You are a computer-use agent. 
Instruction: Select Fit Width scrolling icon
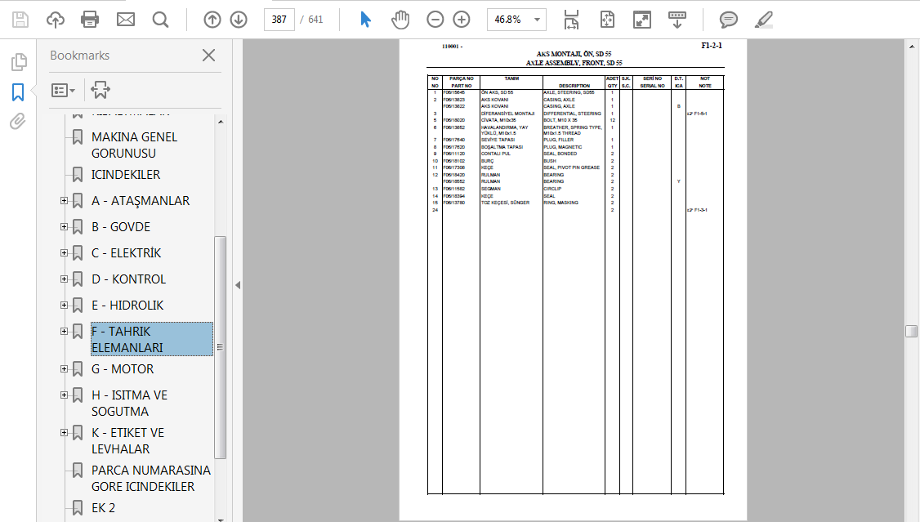click(x=571, y=20)
